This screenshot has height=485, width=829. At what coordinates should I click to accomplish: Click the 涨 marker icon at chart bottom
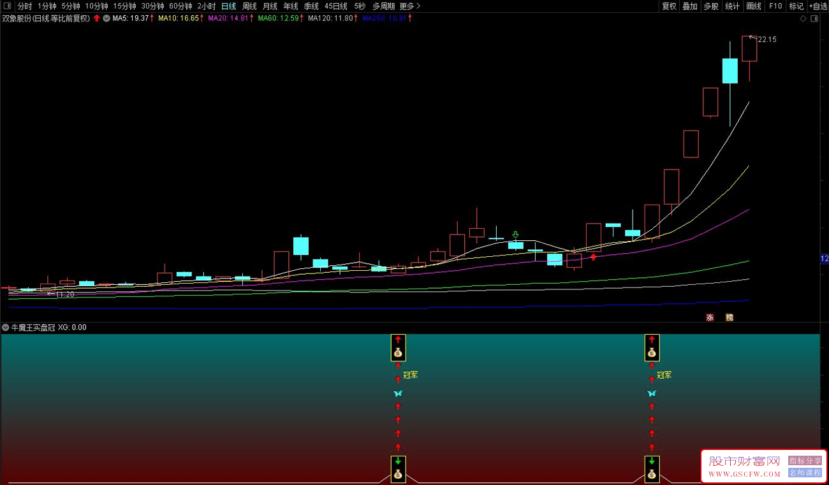coord(709,317)
